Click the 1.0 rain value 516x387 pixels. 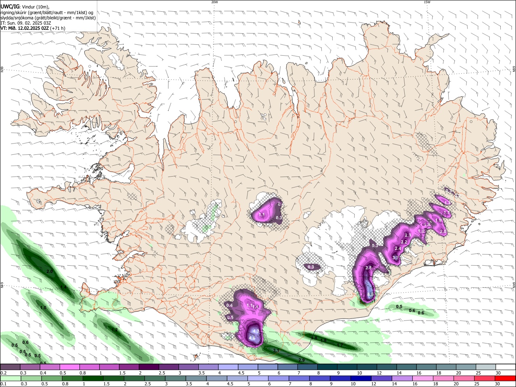43,308
